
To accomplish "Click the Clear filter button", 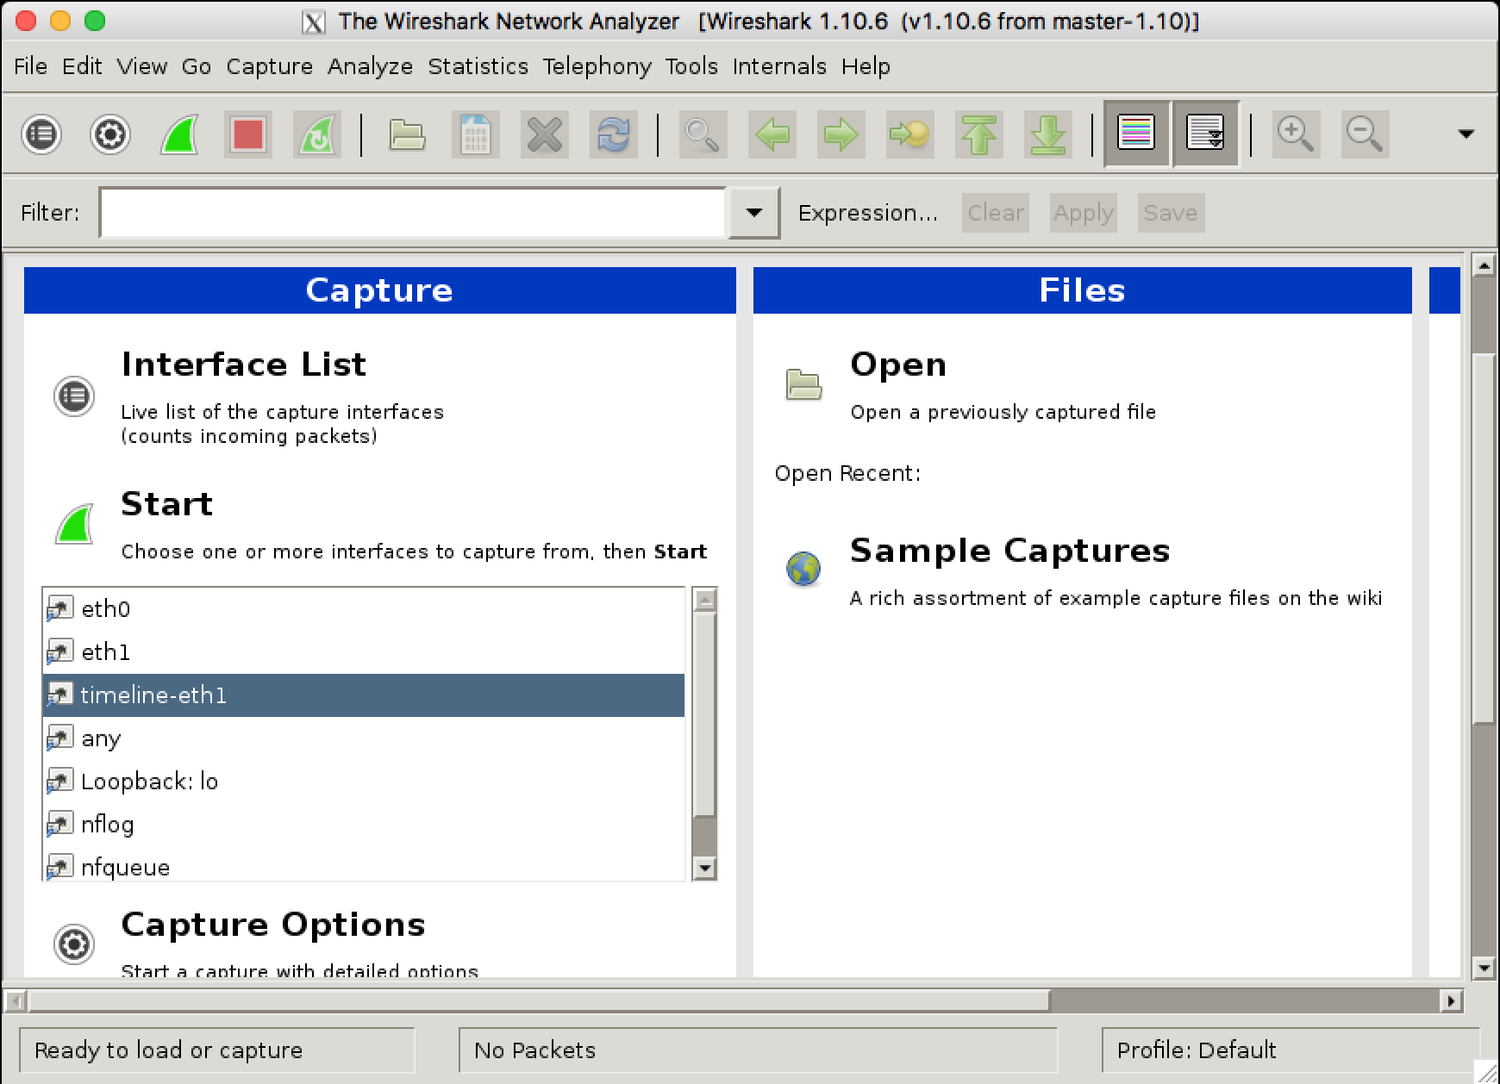I will [x=996, y=213].
